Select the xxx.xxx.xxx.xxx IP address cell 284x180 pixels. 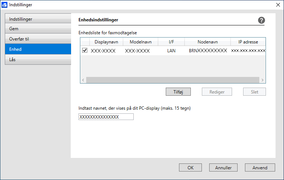point(248,50)
